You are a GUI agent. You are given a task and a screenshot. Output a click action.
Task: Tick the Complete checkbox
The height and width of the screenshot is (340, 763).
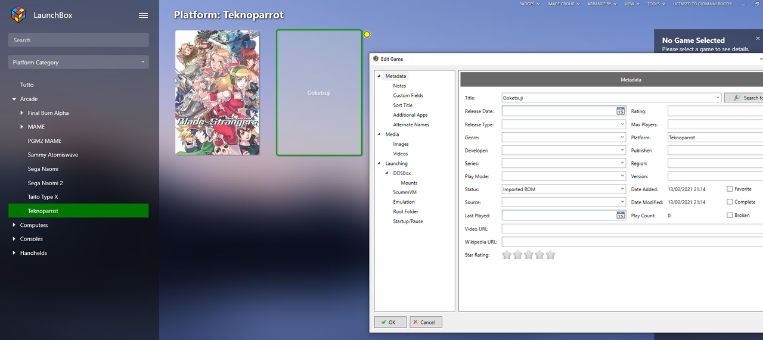click(730, 202)
